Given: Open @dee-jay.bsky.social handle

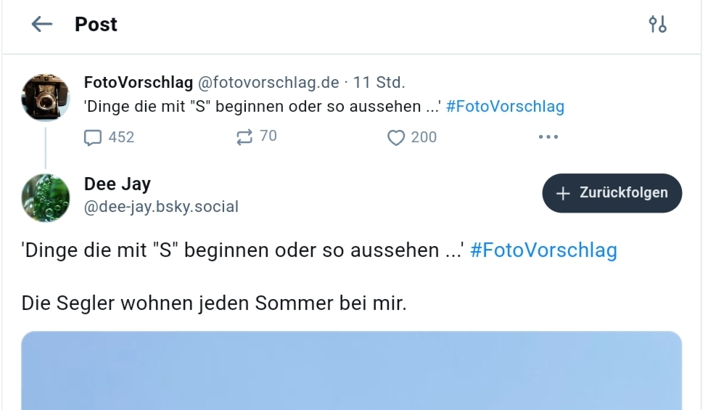Looking at the screenshot, I should click(161, 207).
